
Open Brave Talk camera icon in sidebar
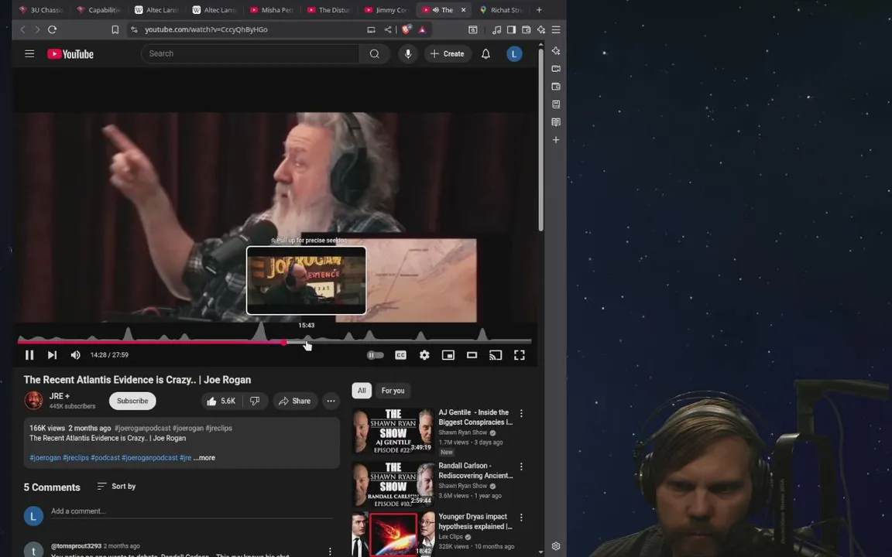[556, 69]
